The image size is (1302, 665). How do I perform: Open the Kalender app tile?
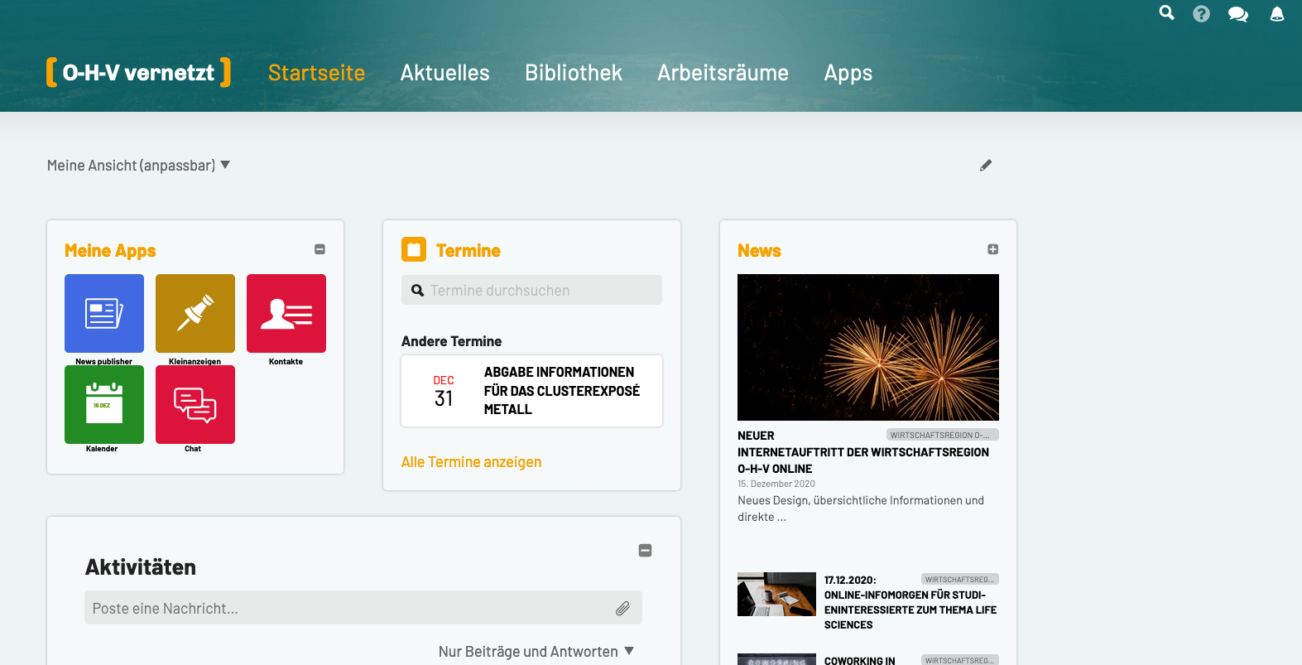104,405
